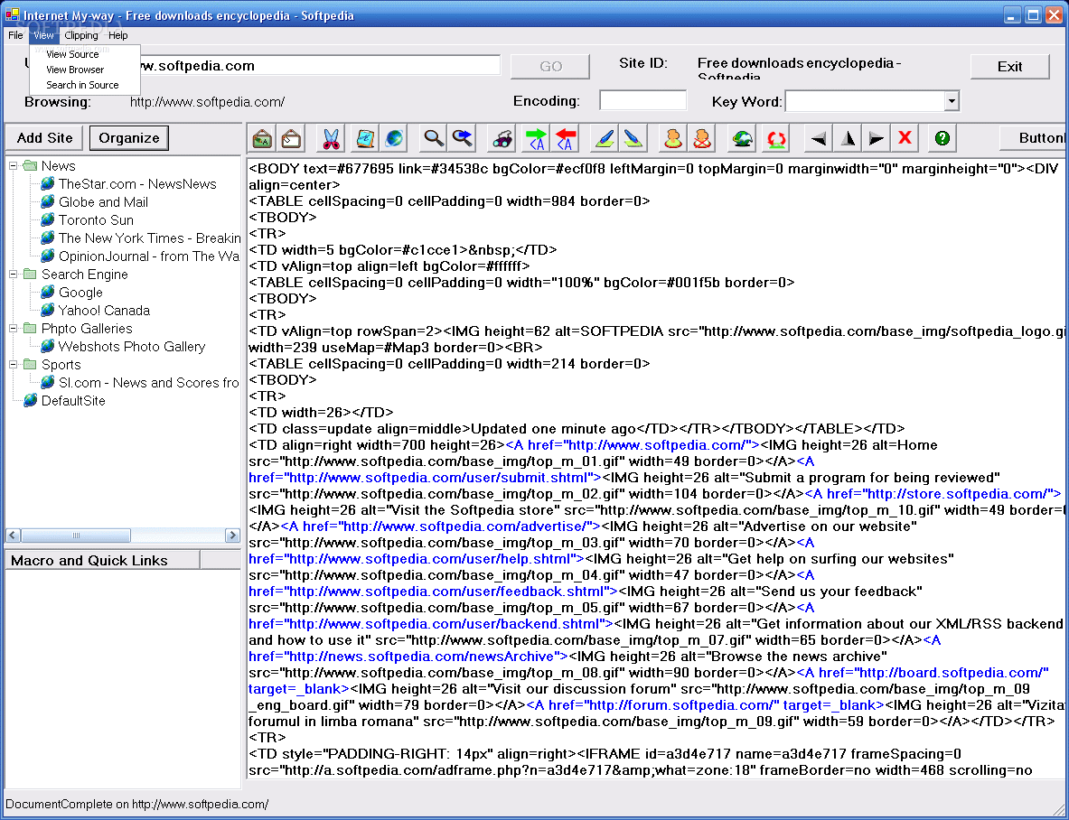Collapse the Sports folder

pyautogui.click(x=13, y=364)
